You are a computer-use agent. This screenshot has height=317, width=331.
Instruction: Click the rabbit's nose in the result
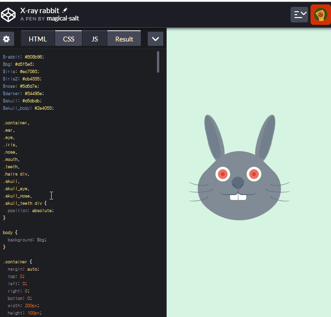[x=238, y=183]
